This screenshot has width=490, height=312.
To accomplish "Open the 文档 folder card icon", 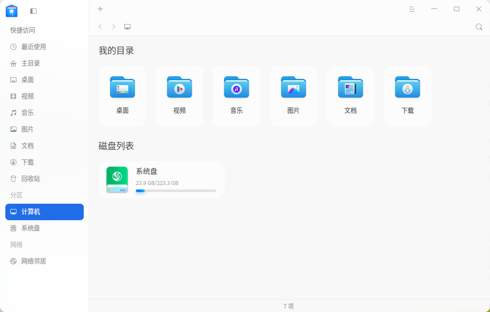I will [x=350, y=87].
